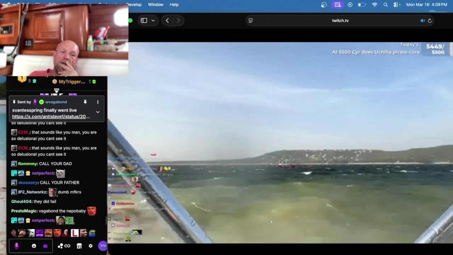
Task: Select the green Pepe frog emote
Action: point(92,233)
